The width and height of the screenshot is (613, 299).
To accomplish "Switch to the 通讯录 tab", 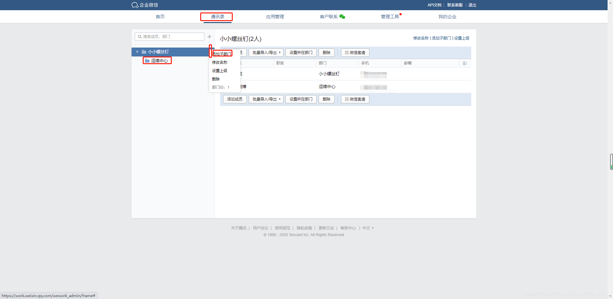I will [217, 17].
